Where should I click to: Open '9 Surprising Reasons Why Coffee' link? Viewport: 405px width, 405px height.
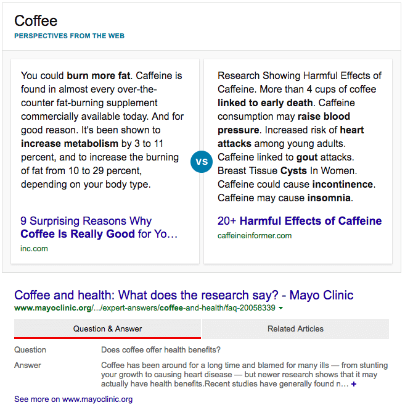pos(99,227)
